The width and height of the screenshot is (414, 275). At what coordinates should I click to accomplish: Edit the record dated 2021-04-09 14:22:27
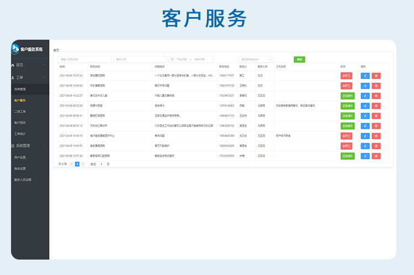tap(365, 95)
